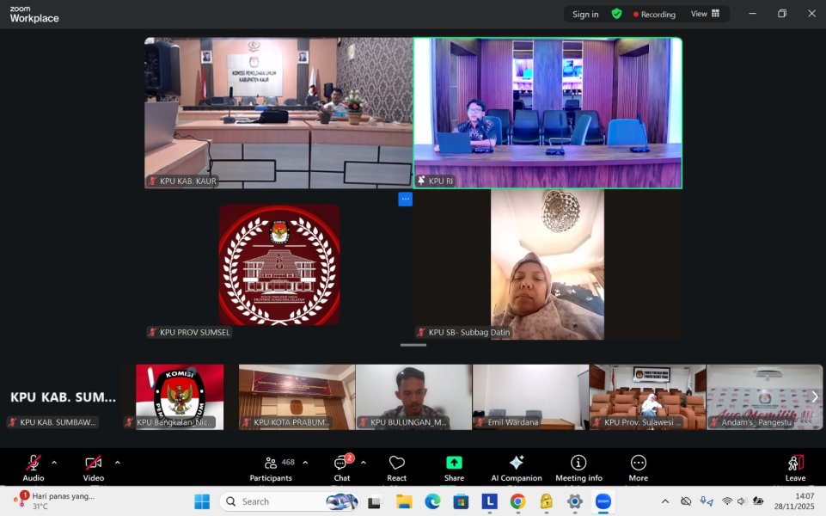Unmute the microphone with the Audio button
Screen dimensions: 826x516
tap(34, 467)
